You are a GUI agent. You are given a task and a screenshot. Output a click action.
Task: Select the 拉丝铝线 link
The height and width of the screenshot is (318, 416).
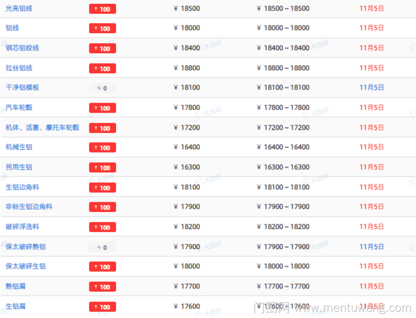pos(19,68)
